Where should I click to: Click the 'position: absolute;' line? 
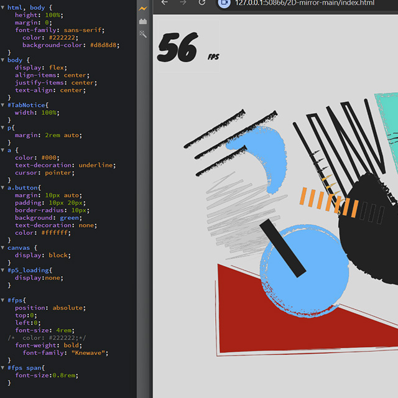(x=50, y=308)
